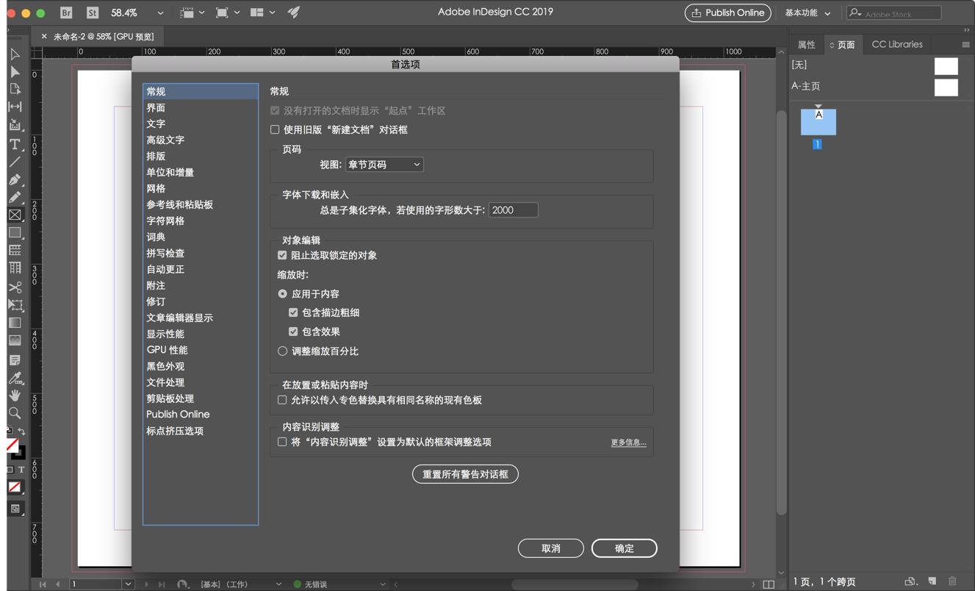Switch to the 'CC Libraries' panel tab
The height and width of the screenshot is (591, 975).
[897, 45]
